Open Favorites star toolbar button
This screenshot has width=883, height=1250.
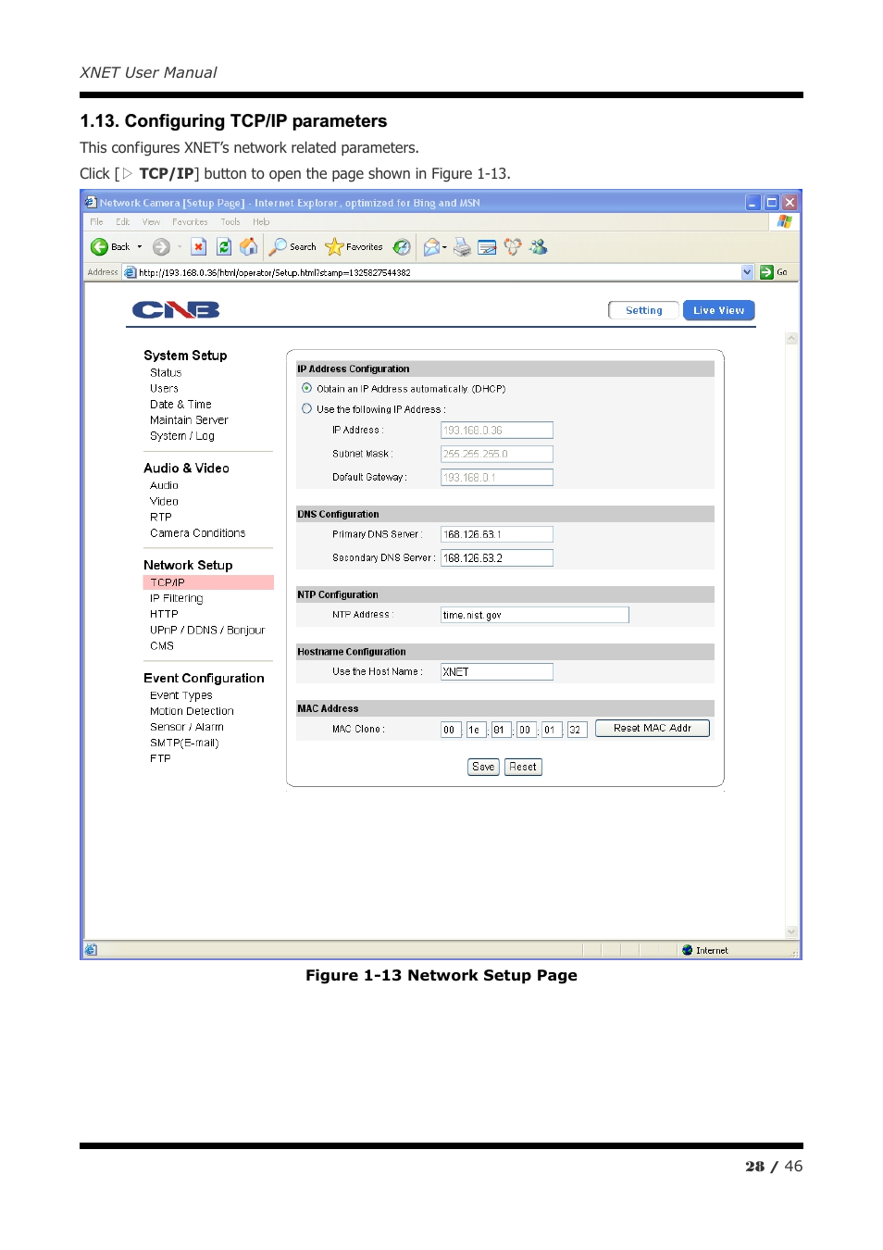point(354,247)
